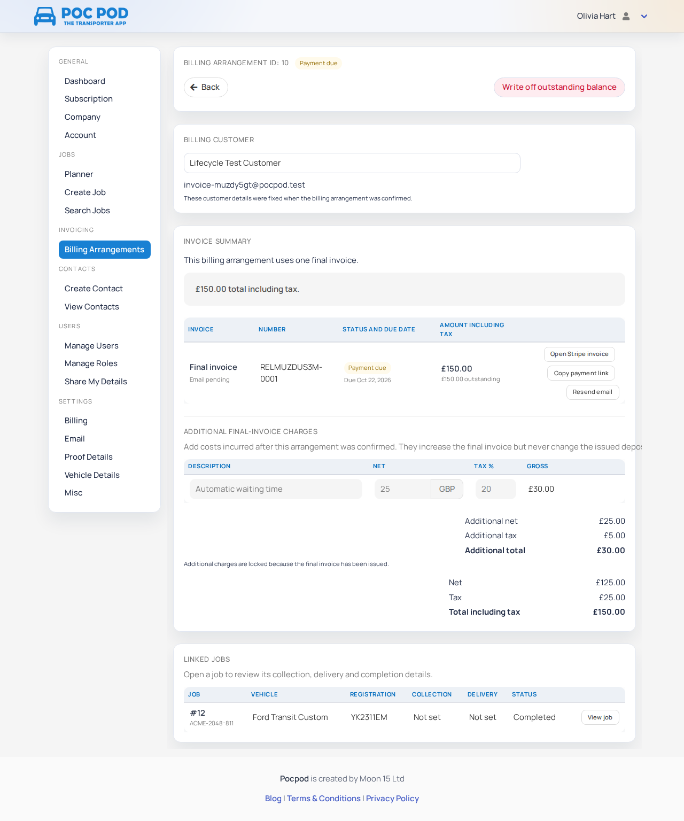
Task: Click the Payment due badge beside arrangement ID
Action: (x=318, y=63)
